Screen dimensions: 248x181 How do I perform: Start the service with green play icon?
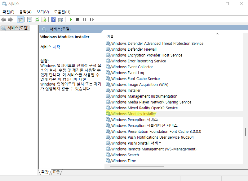(x=71, y=19)
